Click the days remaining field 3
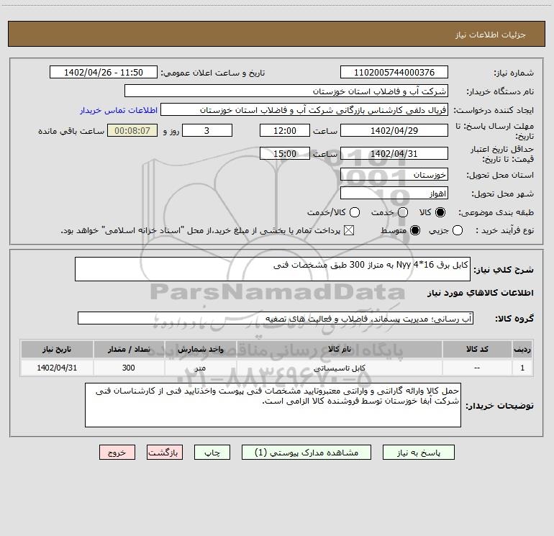This screenshot has width=554, height=536. coord(207,130)
